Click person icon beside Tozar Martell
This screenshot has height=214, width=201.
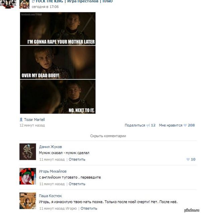coord(21,119)
